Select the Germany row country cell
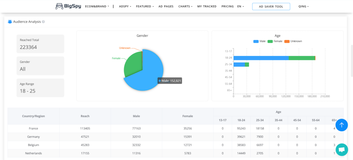Viewport: 353px width, 160px height. [x=33, y=137]
